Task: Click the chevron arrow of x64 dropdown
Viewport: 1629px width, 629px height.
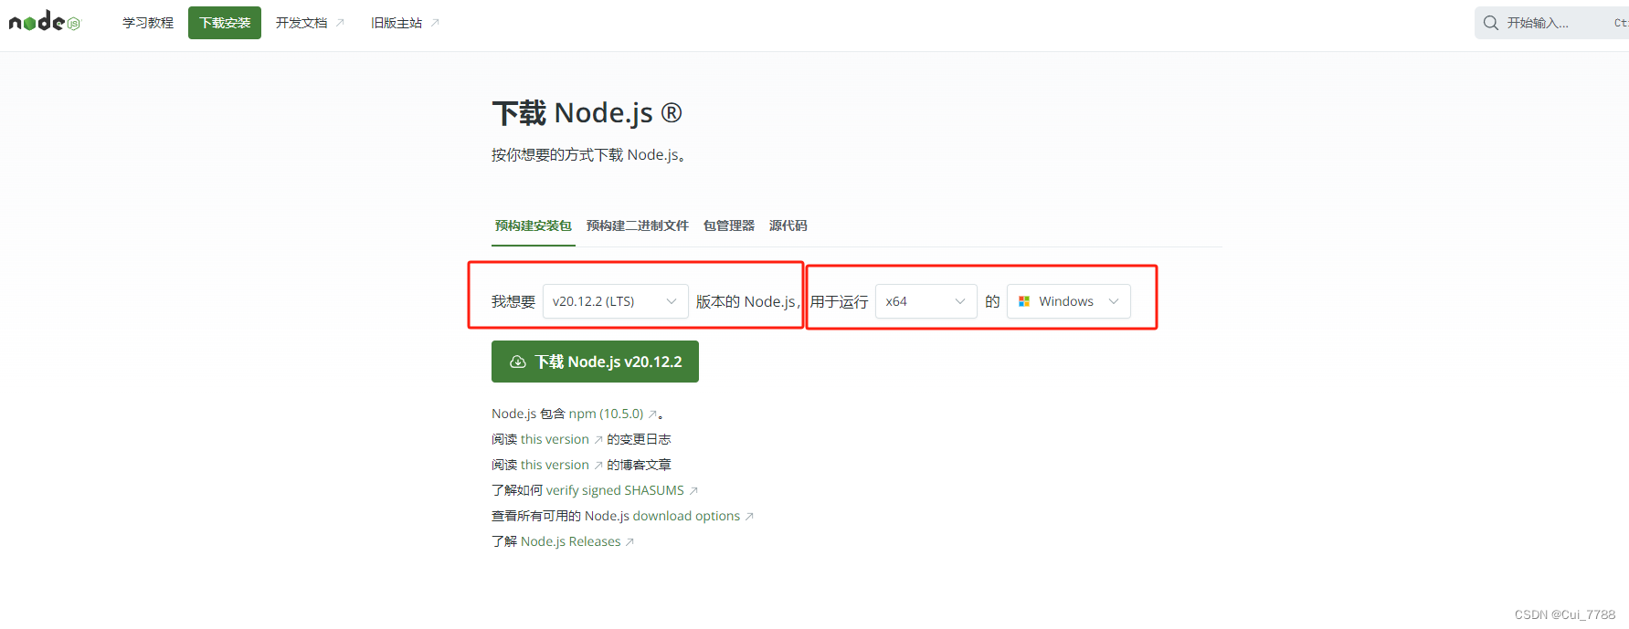Action: 960,301
